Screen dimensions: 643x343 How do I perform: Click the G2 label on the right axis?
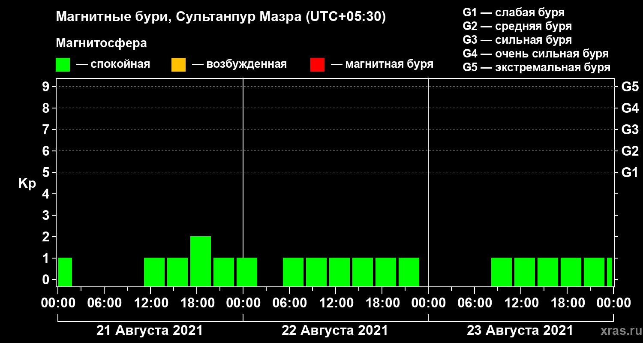point(630,151)
